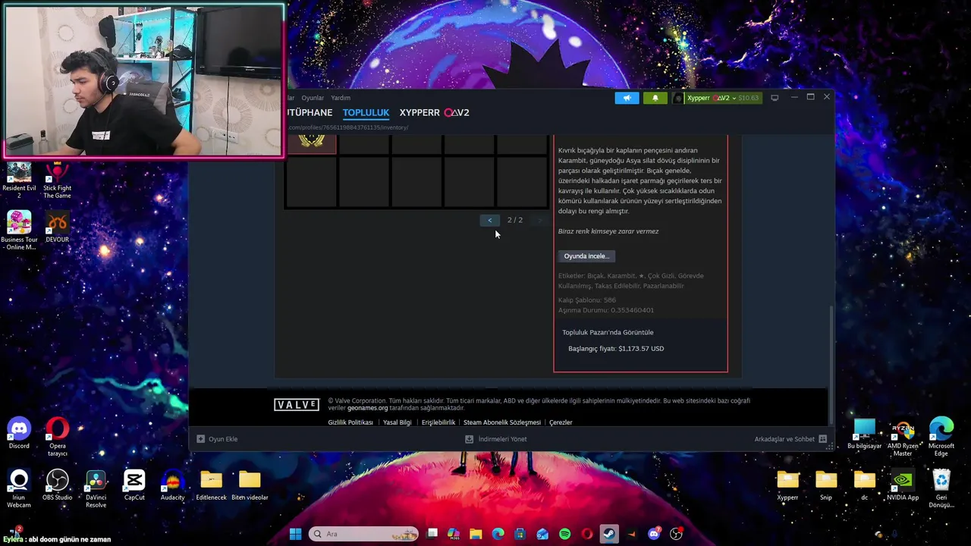Open Xypperr desktop folder

click(787, 485)
